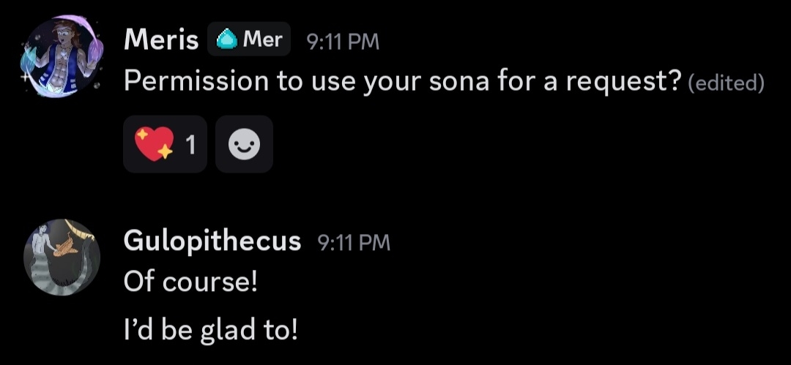Click the blue diamond icon in Mer tag
The image size is (791, 365).
click(226, 40)
